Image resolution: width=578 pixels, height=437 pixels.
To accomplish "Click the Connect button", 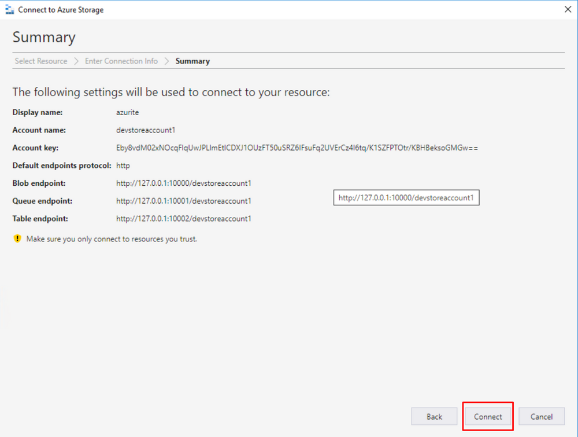I will coord(488,416).
